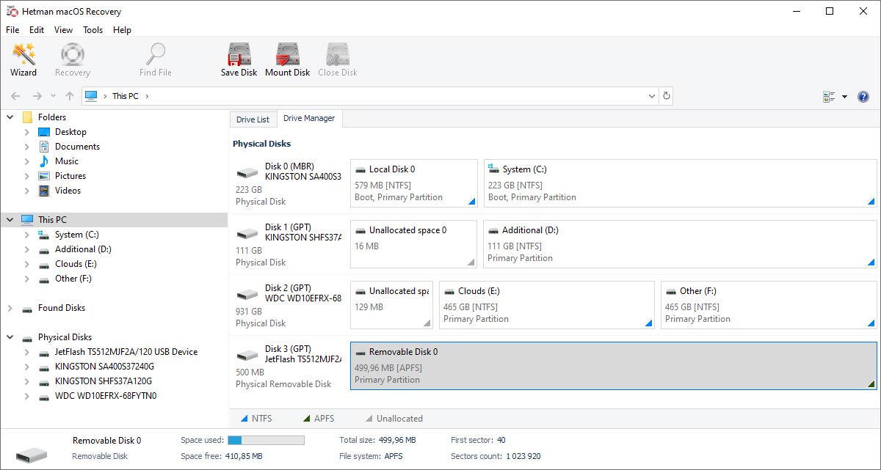
Task: Collapse the Physical Disks tree node
Action: (x=10, y=337)
